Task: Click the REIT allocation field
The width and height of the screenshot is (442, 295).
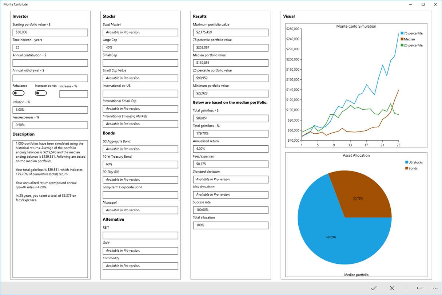Action: click(140, 236)
